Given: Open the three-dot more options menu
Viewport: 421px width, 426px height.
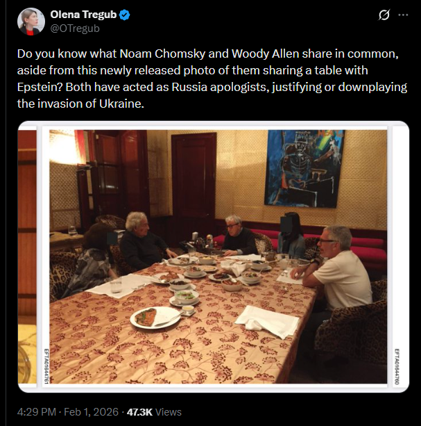Looking at the screenshot, I should pyautogui.click(x=403, y=15).
